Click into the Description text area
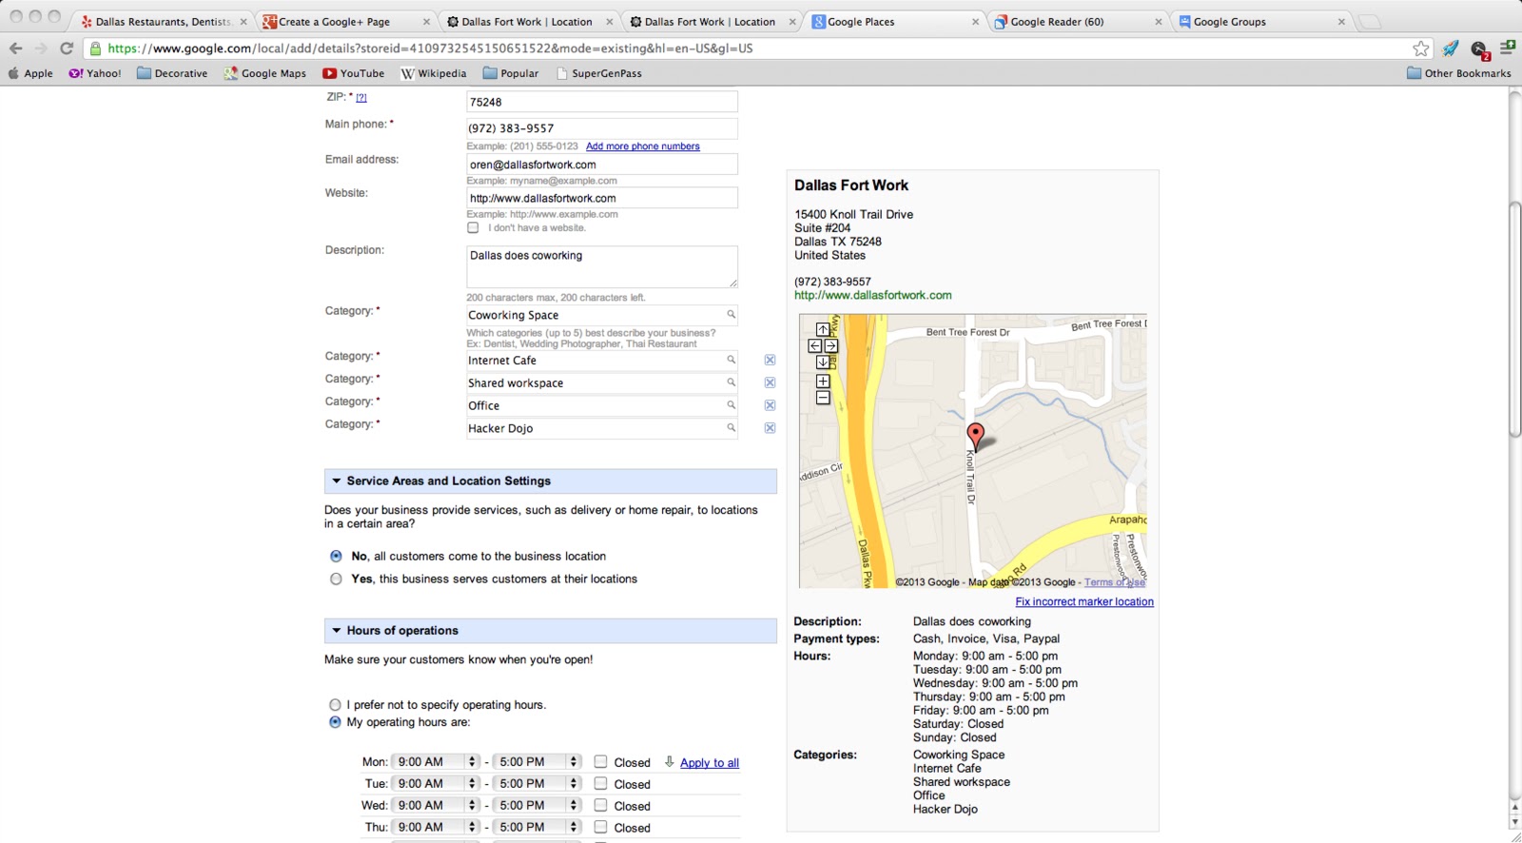 point(602,266)
